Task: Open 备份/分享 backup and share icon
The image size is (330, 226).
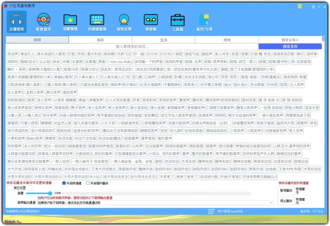Action: (205, 20)
